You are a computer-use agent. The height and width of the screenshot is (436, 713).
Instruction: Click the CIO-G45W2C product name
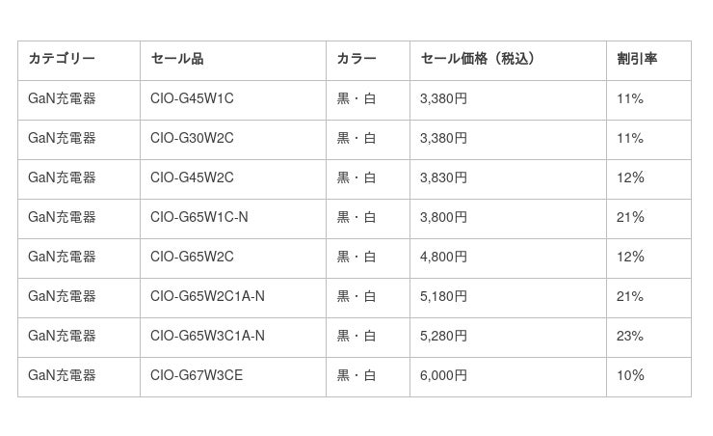tap(192, 178)
